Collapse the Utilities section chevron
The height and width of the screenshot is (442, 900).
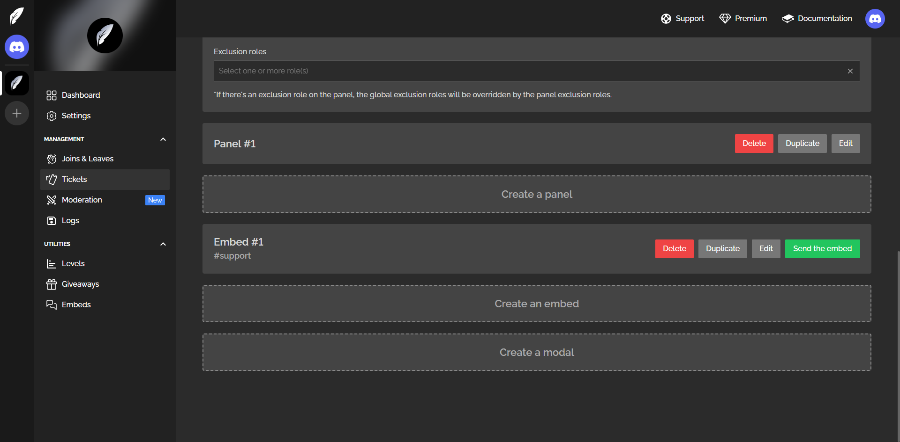[x=163, y=244]
